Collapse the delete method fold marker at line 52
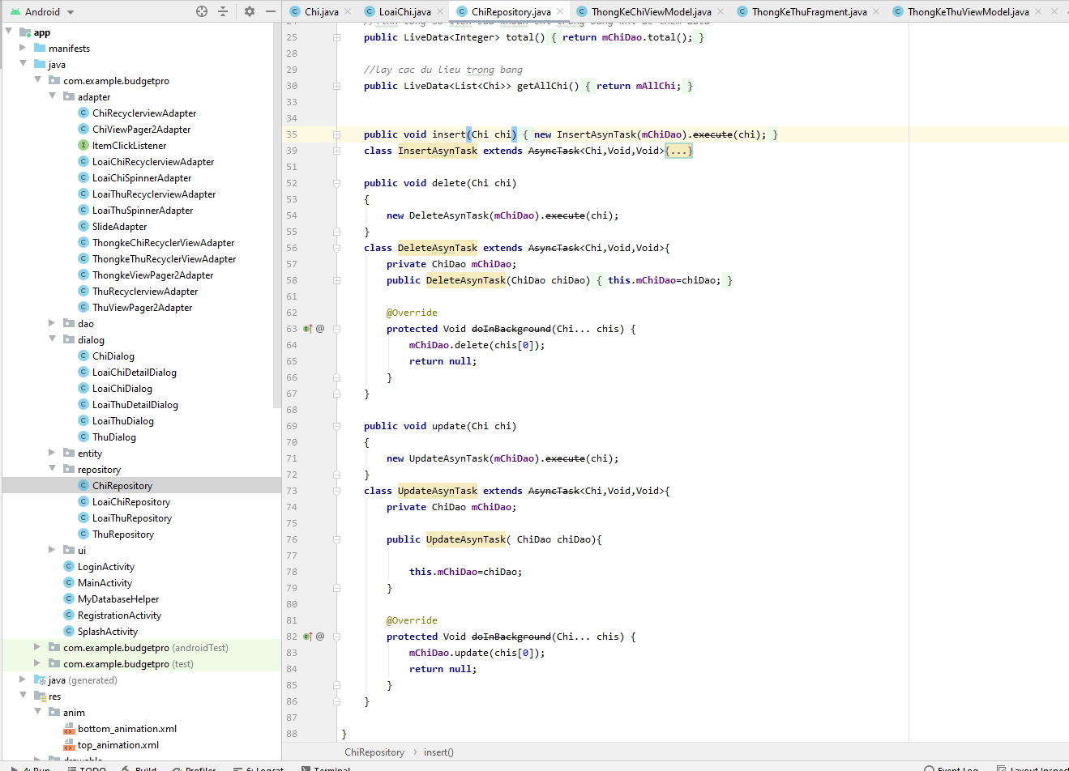Viewport: 1069px width, 771px height. (336, 183)
